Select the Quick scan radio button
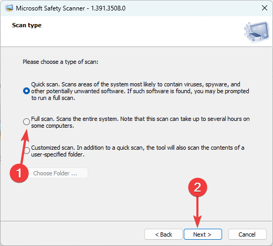The image size is (273, 246). (x=26, y=91)
